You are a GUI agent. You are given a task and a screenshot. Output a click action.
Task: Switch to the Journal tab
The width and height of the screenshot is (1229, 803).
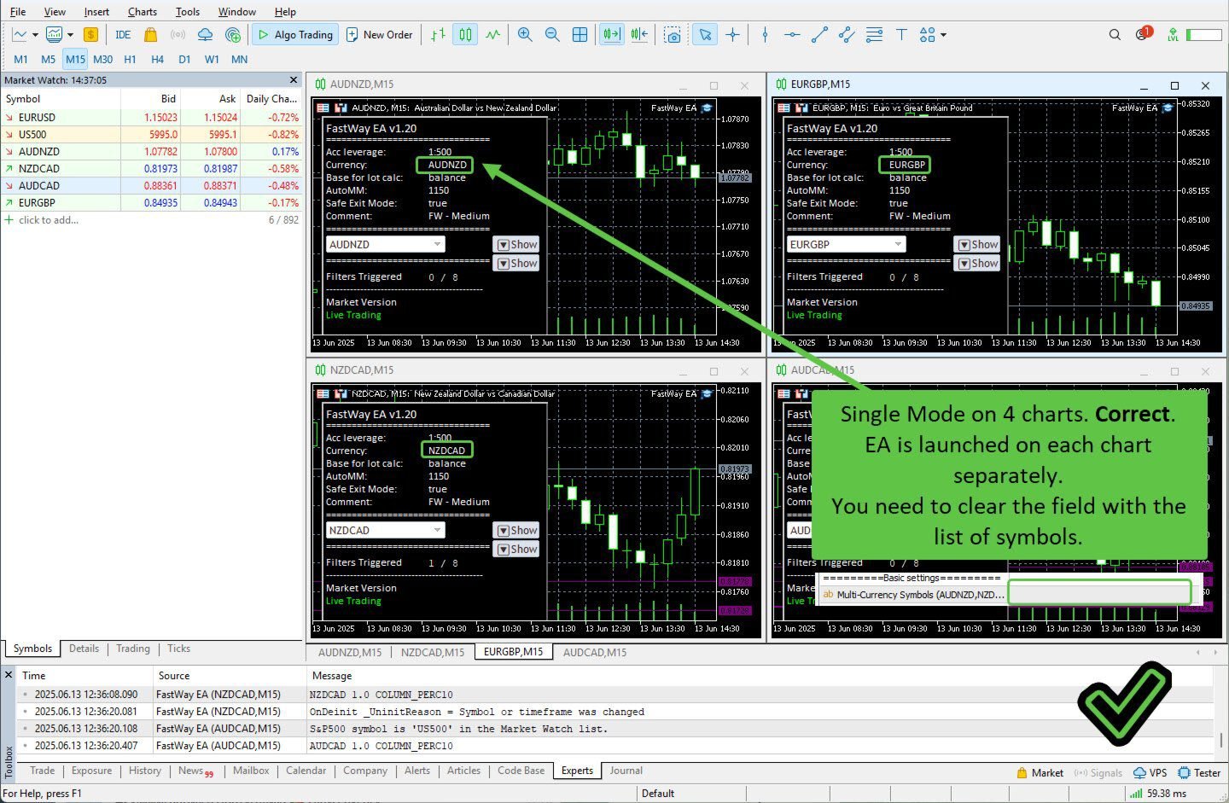(x=626, y=771)
